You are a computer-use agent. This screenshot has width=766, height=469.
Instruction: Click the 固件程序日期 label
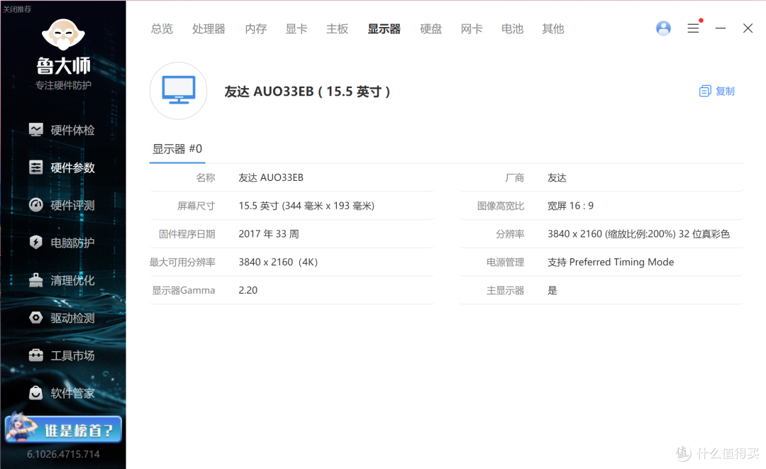pos(187,234)
